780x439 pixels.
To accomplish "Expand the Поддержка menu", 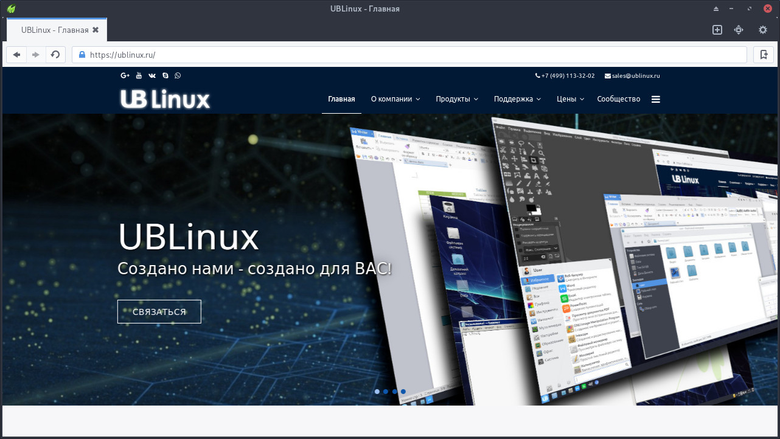I will pos(517,99).
